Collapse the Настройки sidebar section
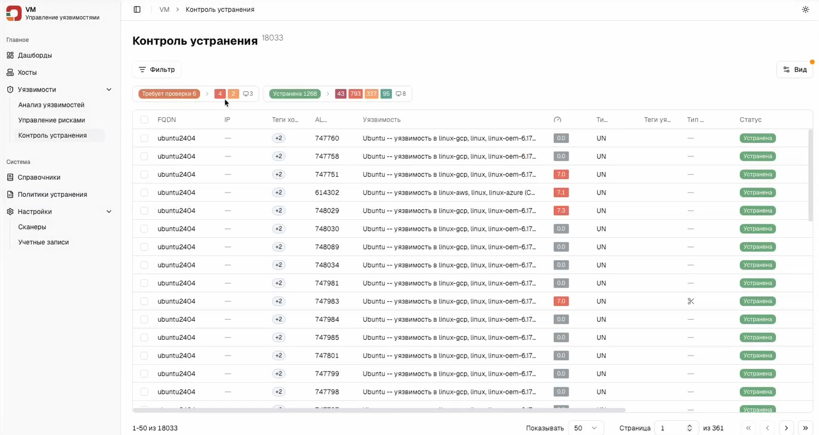The height and width of the screenshot is (435, 819). coord(109,212)
